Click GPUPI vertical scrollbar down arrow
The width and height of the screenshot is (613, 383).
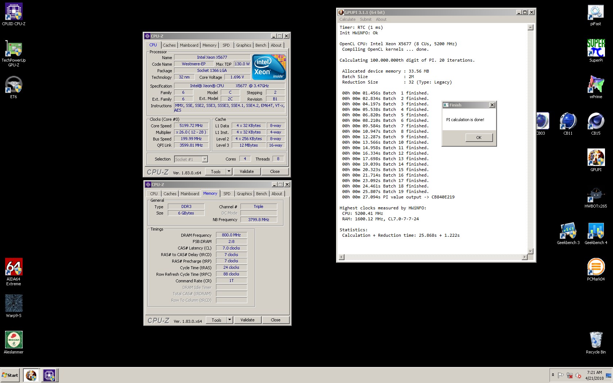[x=531, y=251]
